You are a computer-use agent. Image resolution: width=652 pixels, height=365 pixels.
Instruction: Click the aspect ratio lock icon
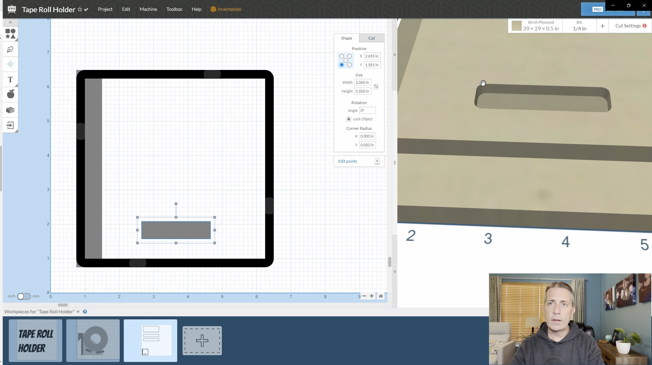coord(376,87)
